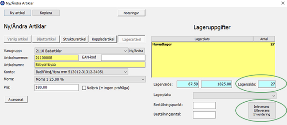Click the application icon in the title bar

click(3, 3)
